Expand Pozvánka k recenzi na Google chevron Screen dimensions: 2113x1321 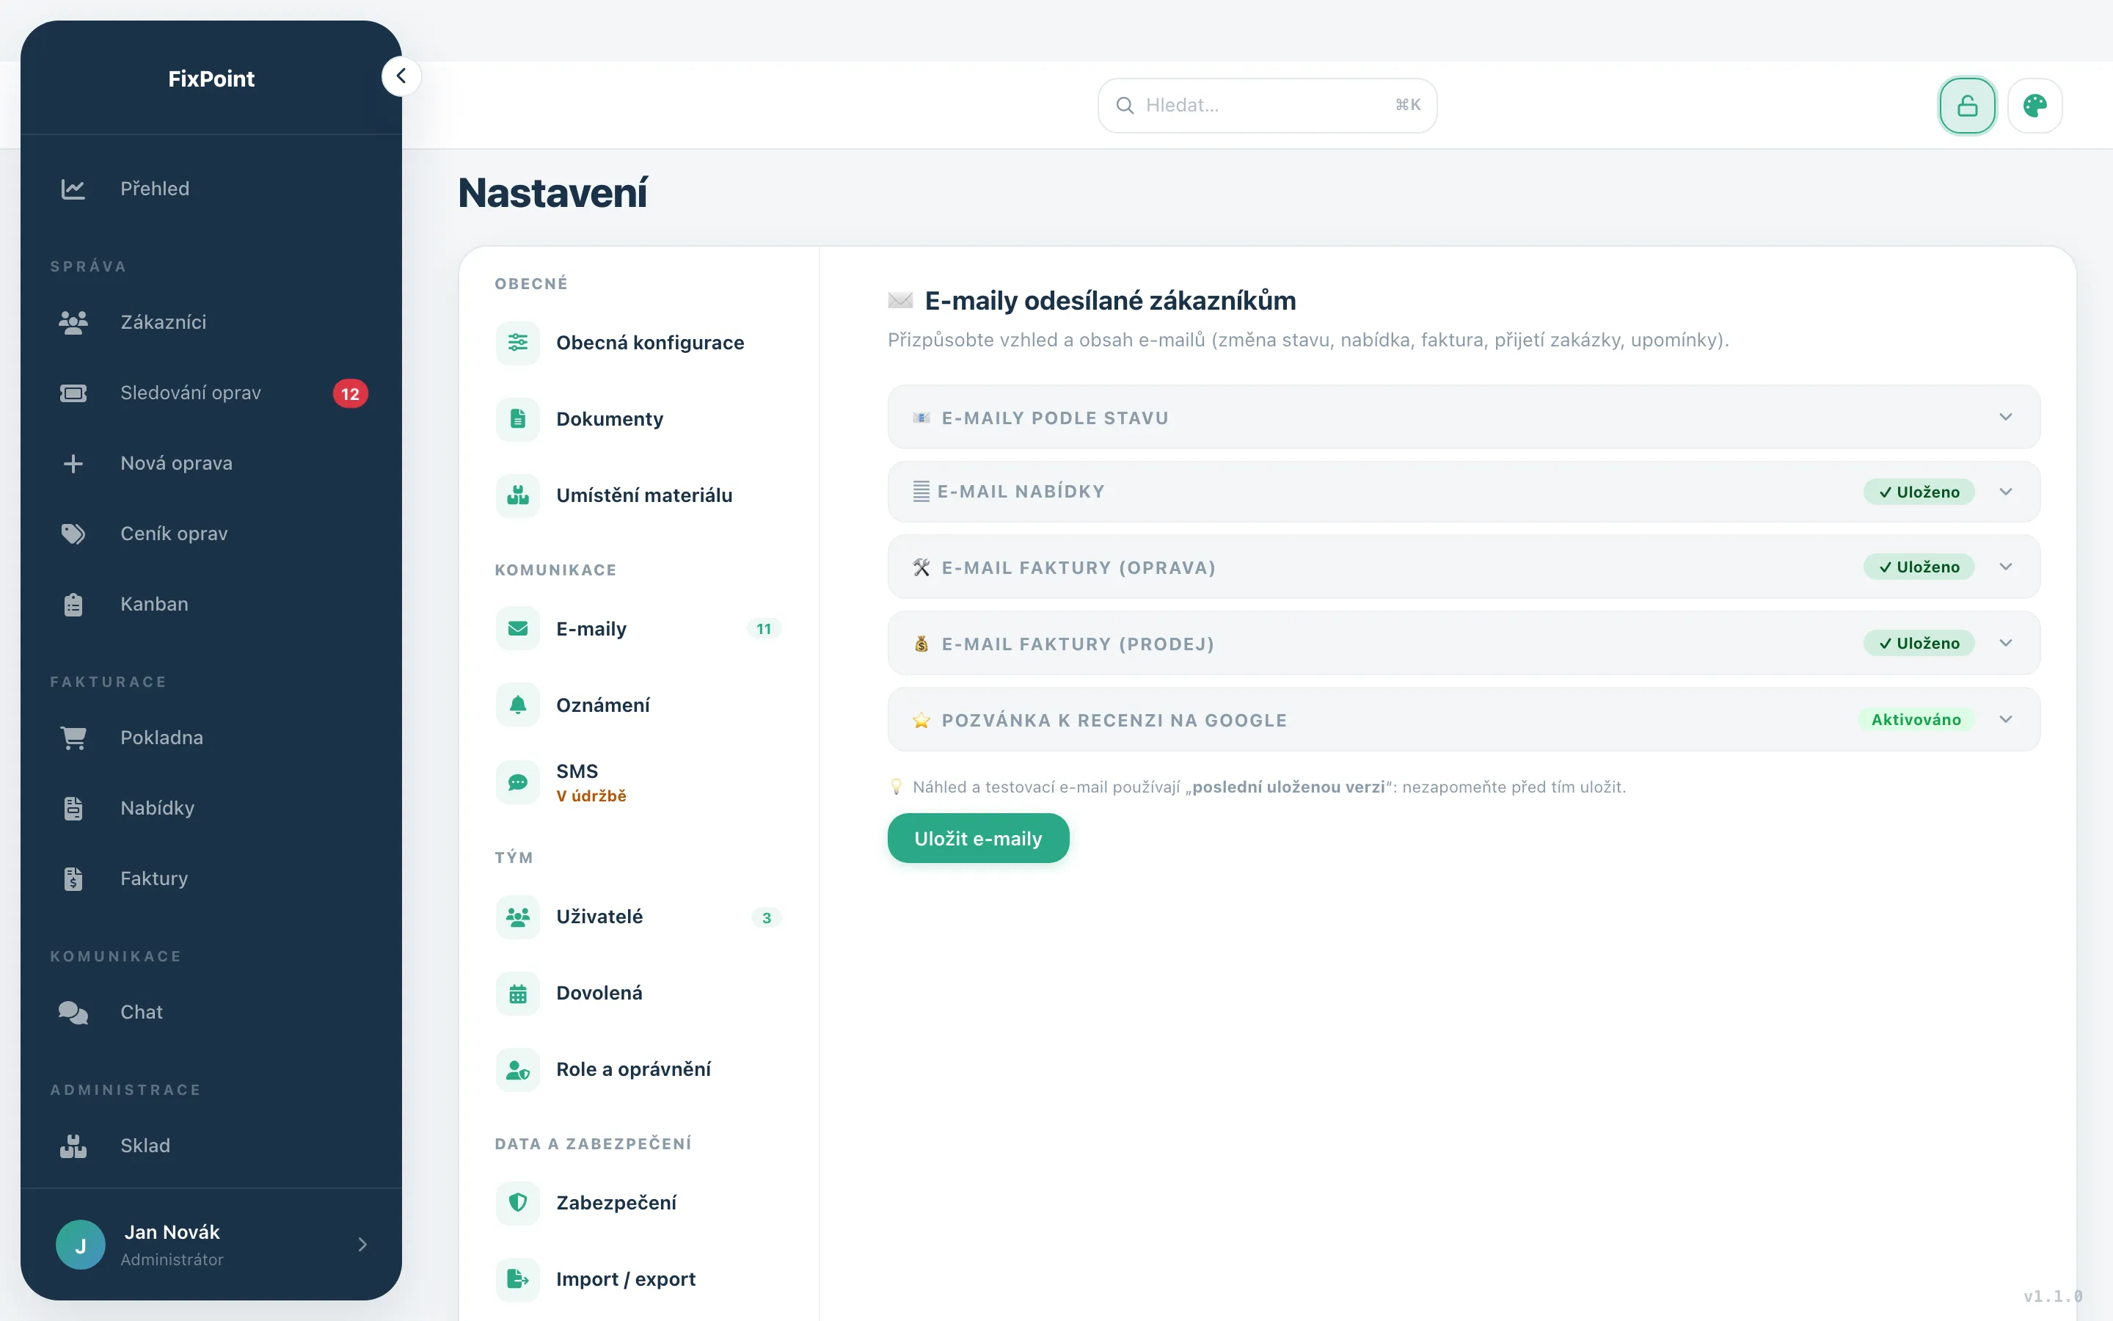pyautogui.click(x=2006, y=720)
